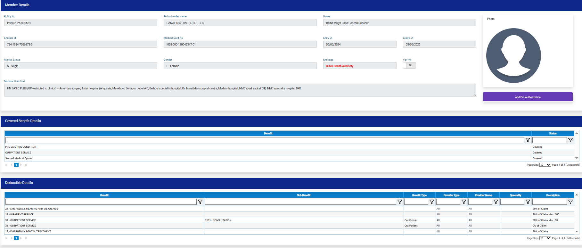Viewport: 582px width, 248px height.
Task: Select page 1 in Covered Benefit pager
Action: tap(16, 165)
